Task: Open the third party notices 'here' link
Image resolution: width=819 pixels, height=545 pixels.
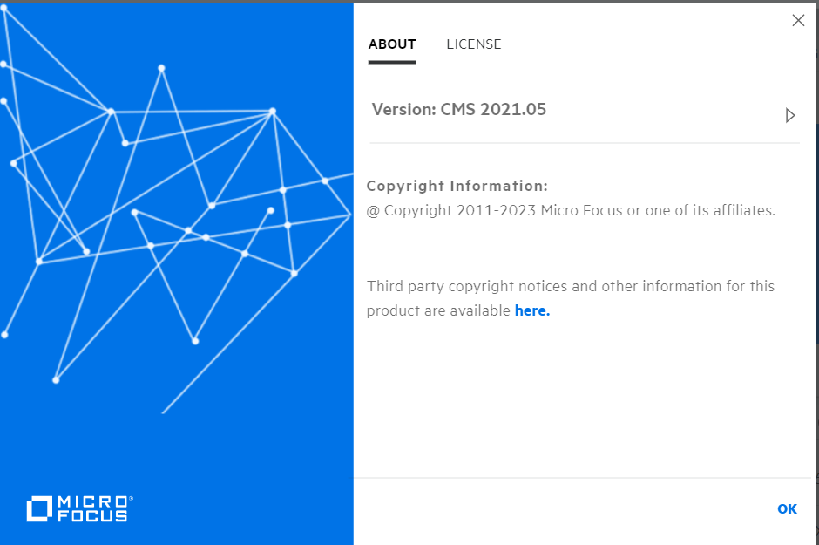Action: pyautogui.click(x=532, y=310)
